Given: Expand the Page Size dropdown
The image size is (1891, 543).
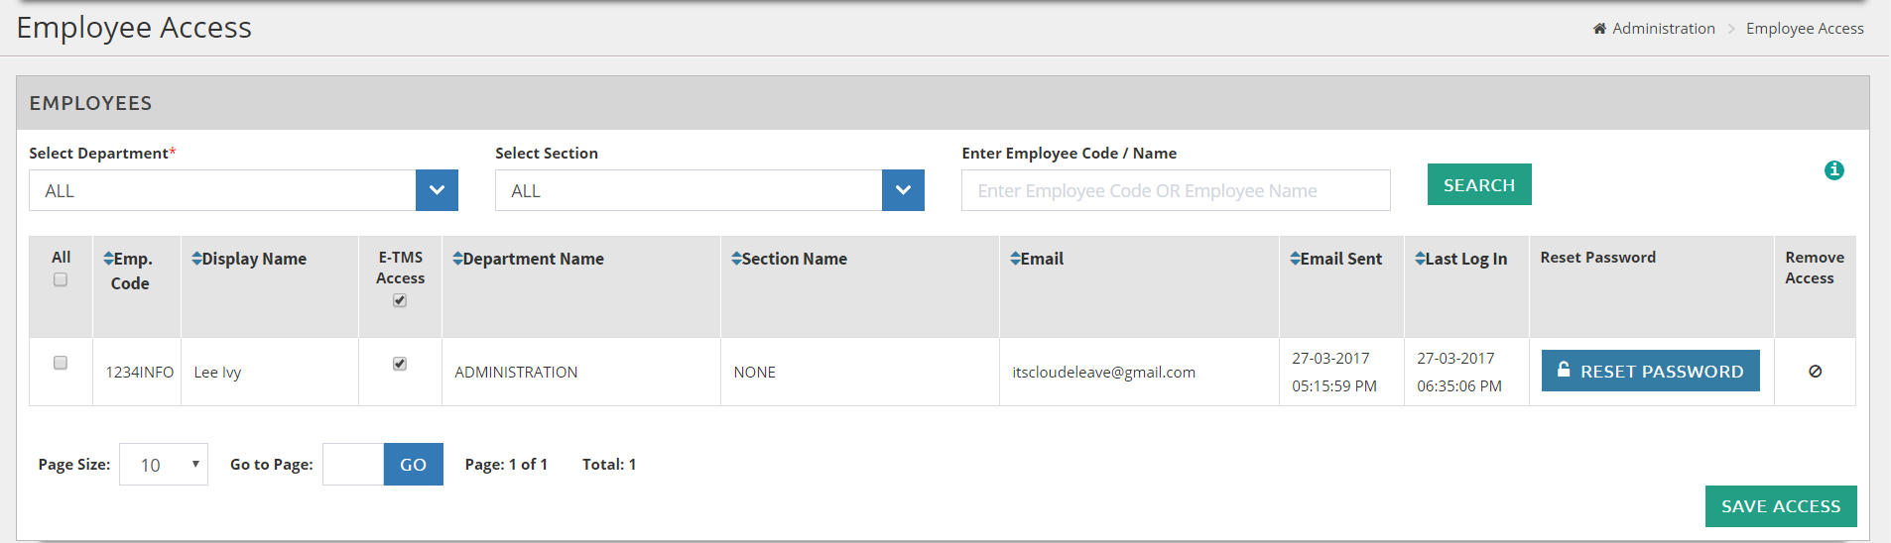Looking at the screenshot, I should [x=164, y=465].
